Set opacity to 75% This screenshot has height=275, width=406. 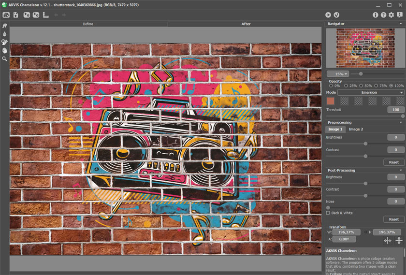click(376, 86)
